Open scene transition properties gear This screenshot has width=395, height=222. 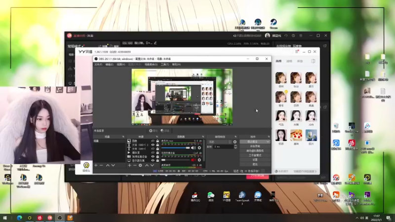(x=235, y=142)
